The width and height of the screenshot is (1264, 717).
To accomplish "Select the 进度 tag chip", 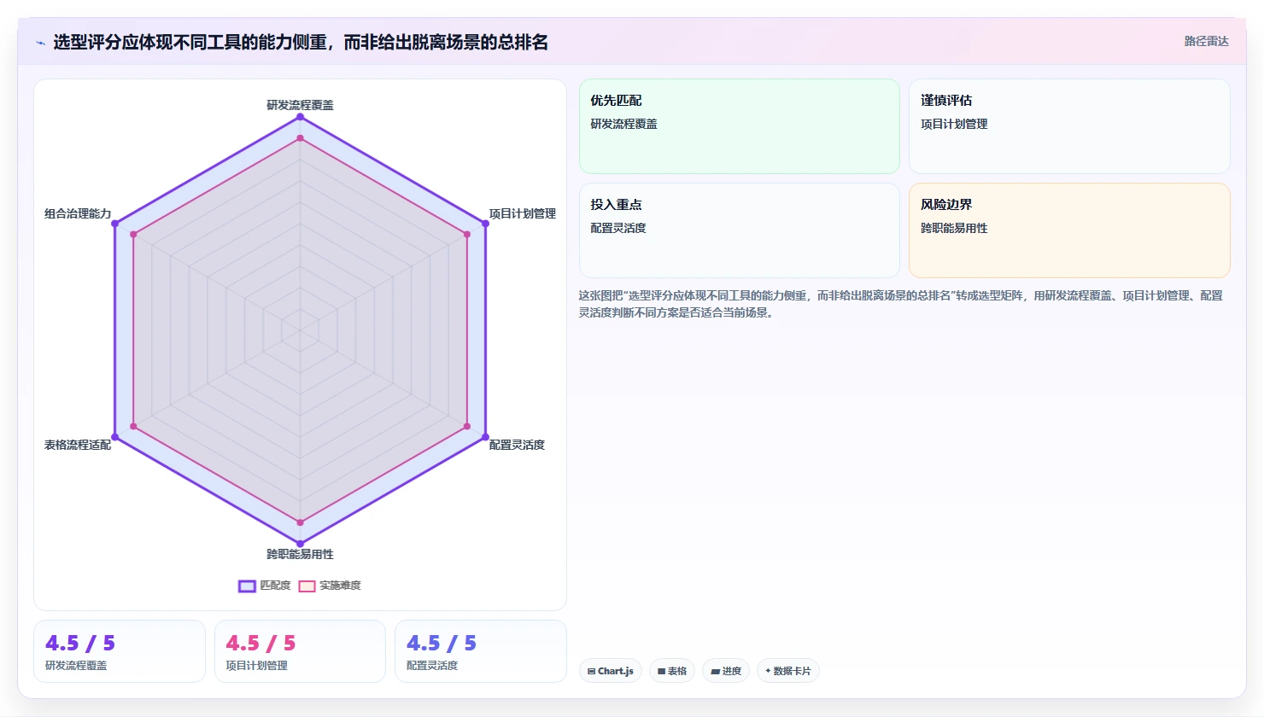I will pos(726,671).
